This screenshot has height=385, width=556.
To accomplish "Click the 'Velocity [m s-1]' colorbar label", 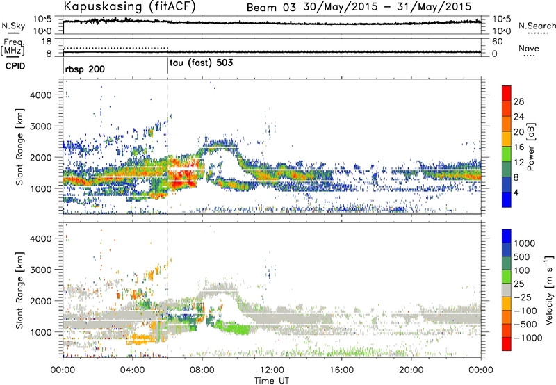I will point(549,290).
